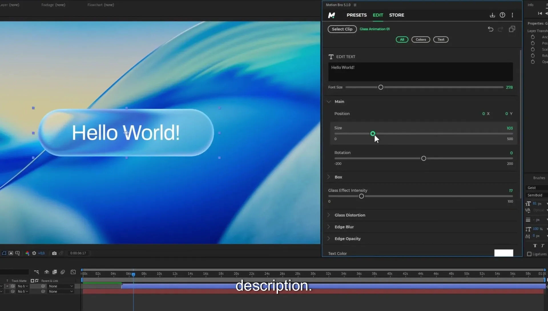Click the frame blending icon in timeline
Image resolution: width=548 pixels, height=311 pixels.
click(55, 272)
